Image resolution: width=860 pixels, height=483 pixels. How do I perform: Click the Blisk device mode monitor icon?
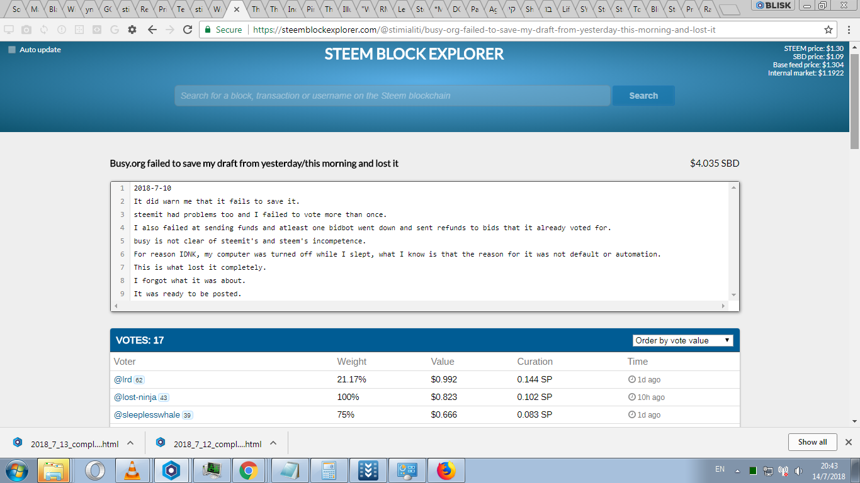[x=9, y=30]
